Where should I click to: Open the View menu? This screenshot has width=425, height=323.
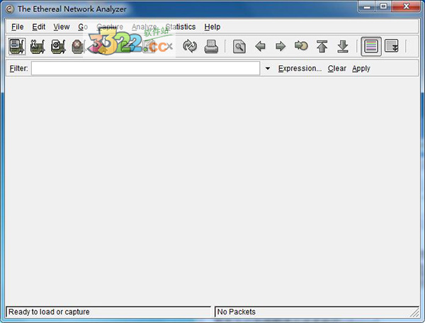tap(62, 27)
